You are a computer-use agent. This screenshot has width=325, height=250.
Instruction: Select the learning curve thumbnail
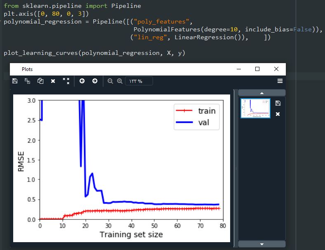point(255,108)
